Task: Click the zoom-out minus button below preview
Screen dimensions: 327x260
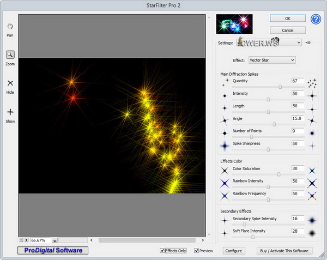Action: click(x=21, y=240)
